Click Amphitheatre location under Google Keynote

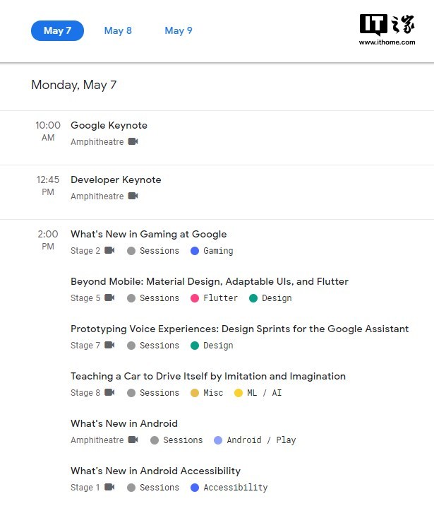point(97,142)
